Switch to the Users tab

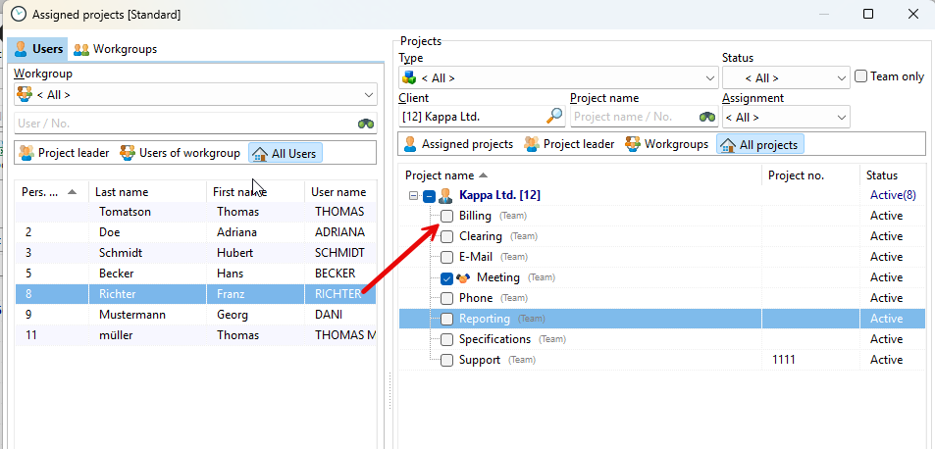click(38, 49)
